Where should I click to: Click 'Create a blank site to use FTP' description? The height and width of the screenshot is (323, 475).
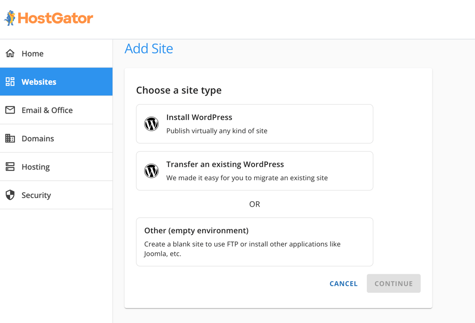tap(242, 249)
